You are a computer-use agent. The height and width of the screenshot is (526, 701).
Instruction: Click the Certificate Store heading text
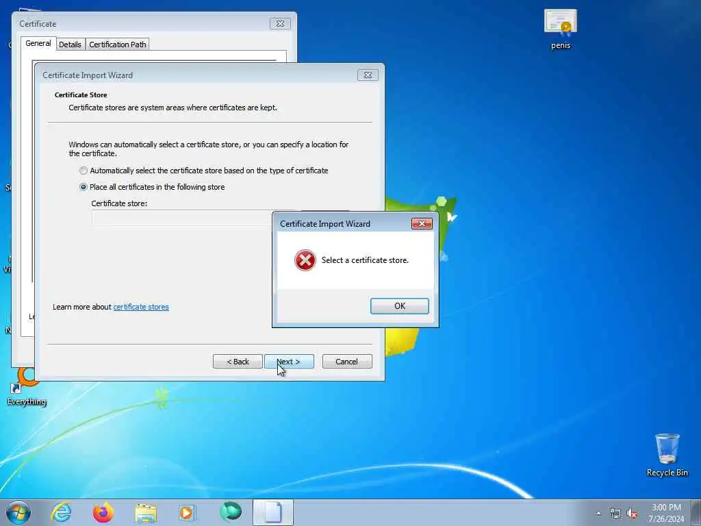tap(81, 95)
